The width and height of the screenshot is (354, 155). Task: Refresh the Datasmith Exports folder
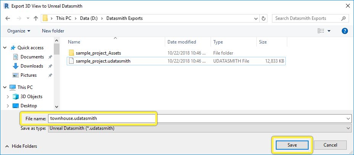point(263,19)
